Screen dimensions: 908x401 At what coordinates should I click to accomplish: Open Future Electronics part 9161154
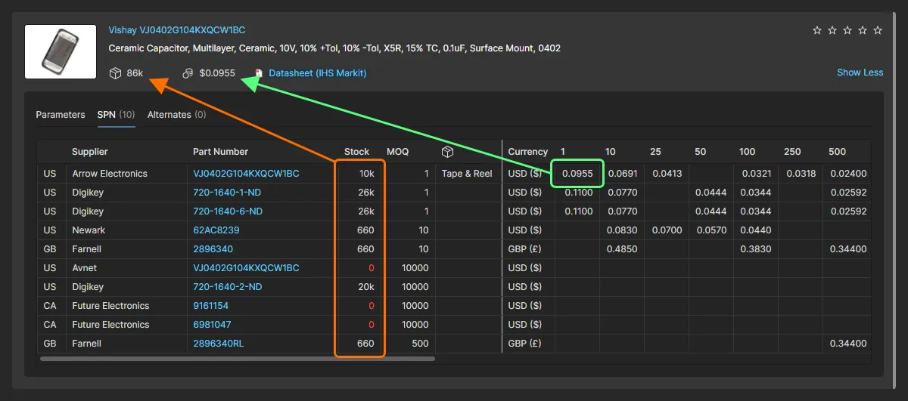coord(210,306)
